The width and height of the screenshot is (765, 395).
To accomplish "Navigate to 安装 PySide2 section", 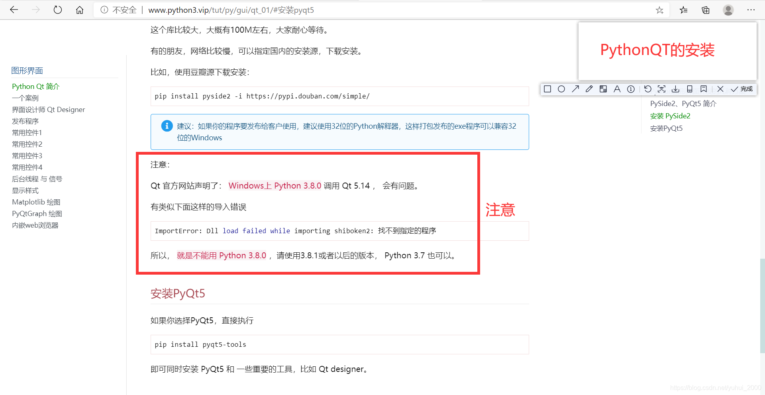I will [x=670, y=116].
